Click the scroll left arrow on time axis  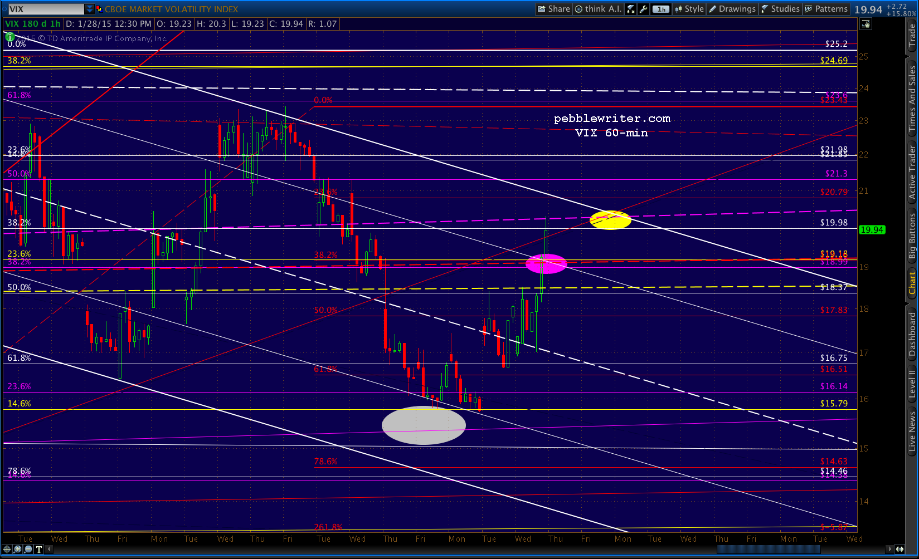point(50,550)
